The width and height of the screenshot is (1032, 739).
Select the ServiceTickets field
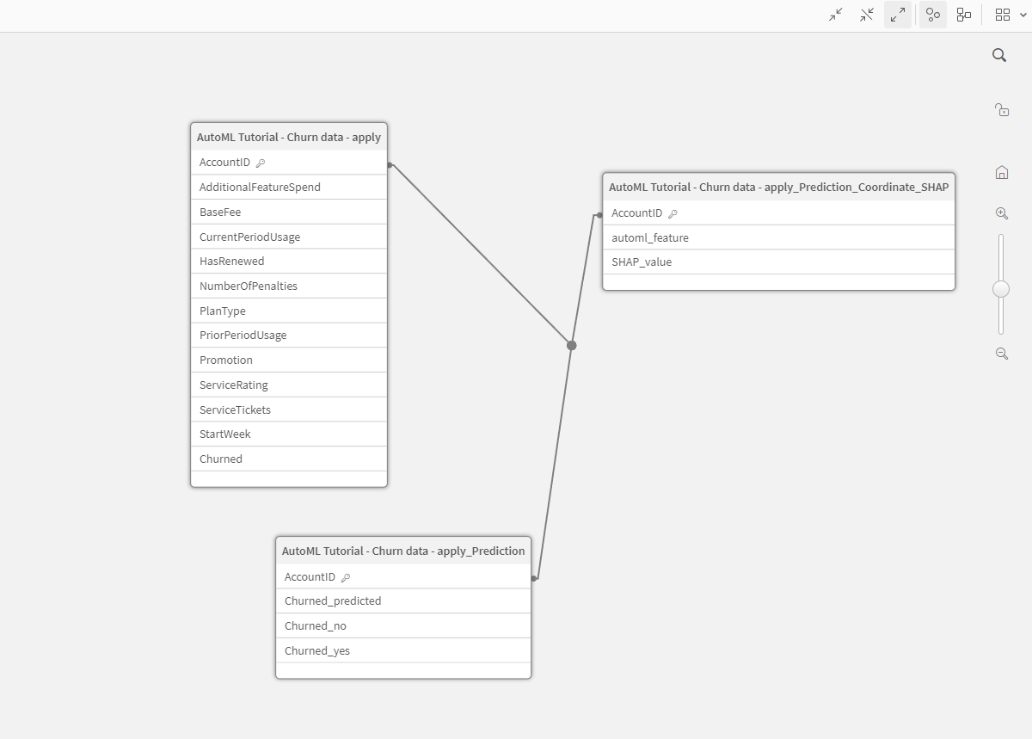point(289,410)
